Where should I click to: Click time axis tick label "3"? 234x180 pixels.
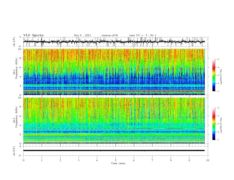[x=79, y=160]
